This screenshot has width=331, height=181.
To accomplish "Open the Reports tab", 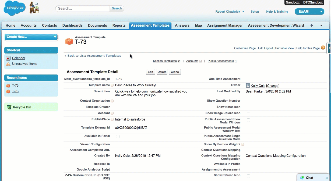I will 119,25.
